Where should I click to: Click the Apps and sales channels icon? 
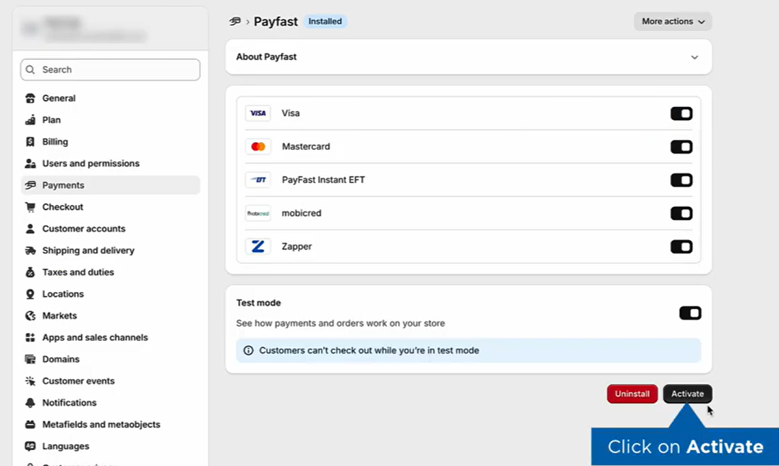[x=30, y=337]
